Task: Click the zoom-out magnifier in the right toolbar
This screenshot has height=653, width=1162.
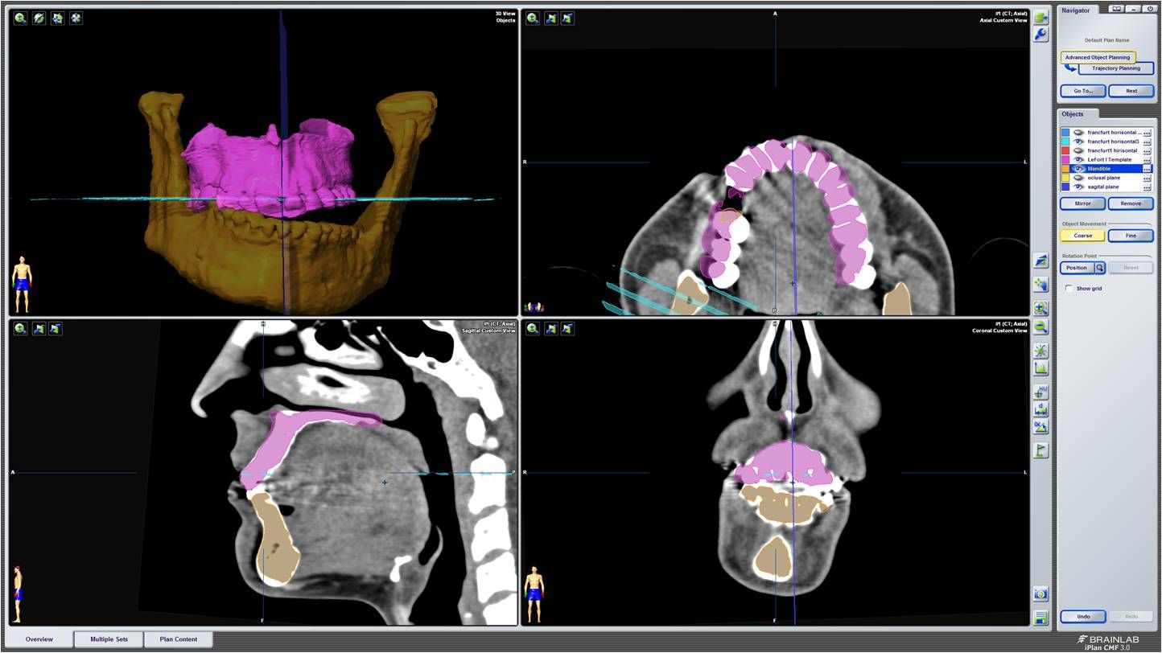Action: [1040, 326]
